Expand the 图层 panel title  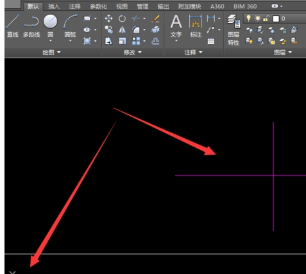pos(283,52)
